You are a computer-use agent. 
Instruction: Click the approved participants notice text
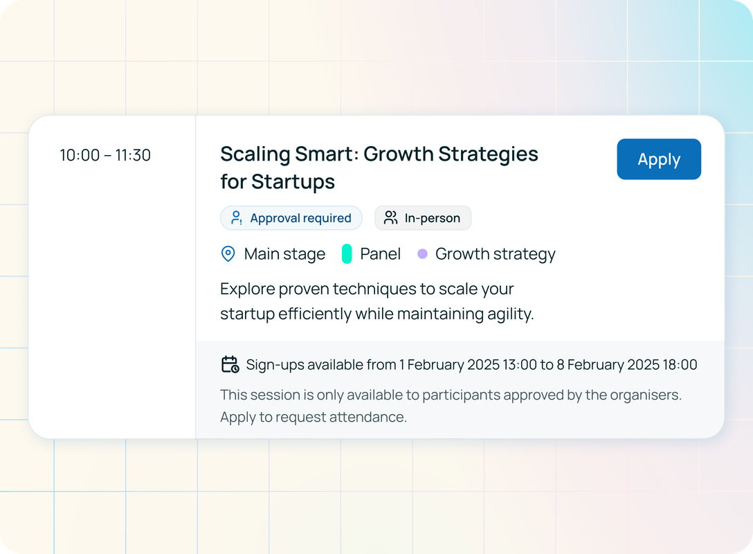tap(451, 395)
